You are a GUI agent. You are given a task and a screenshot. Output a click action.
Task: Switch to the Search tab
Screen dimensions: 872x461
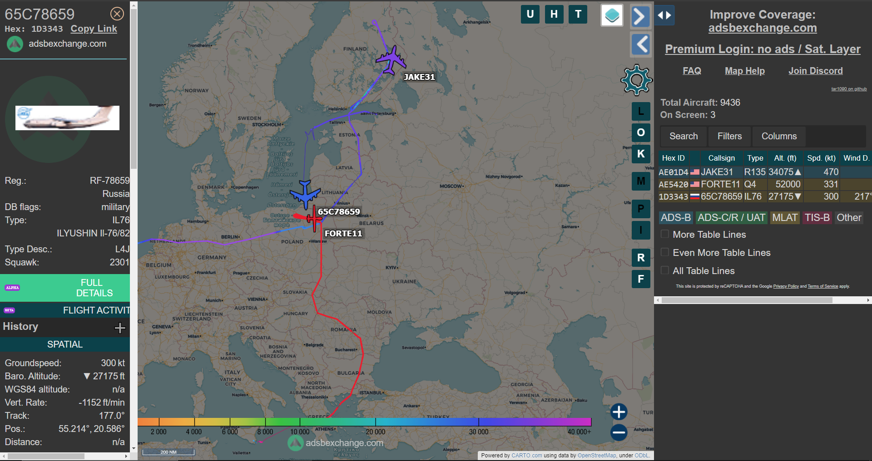pos(684,136)
